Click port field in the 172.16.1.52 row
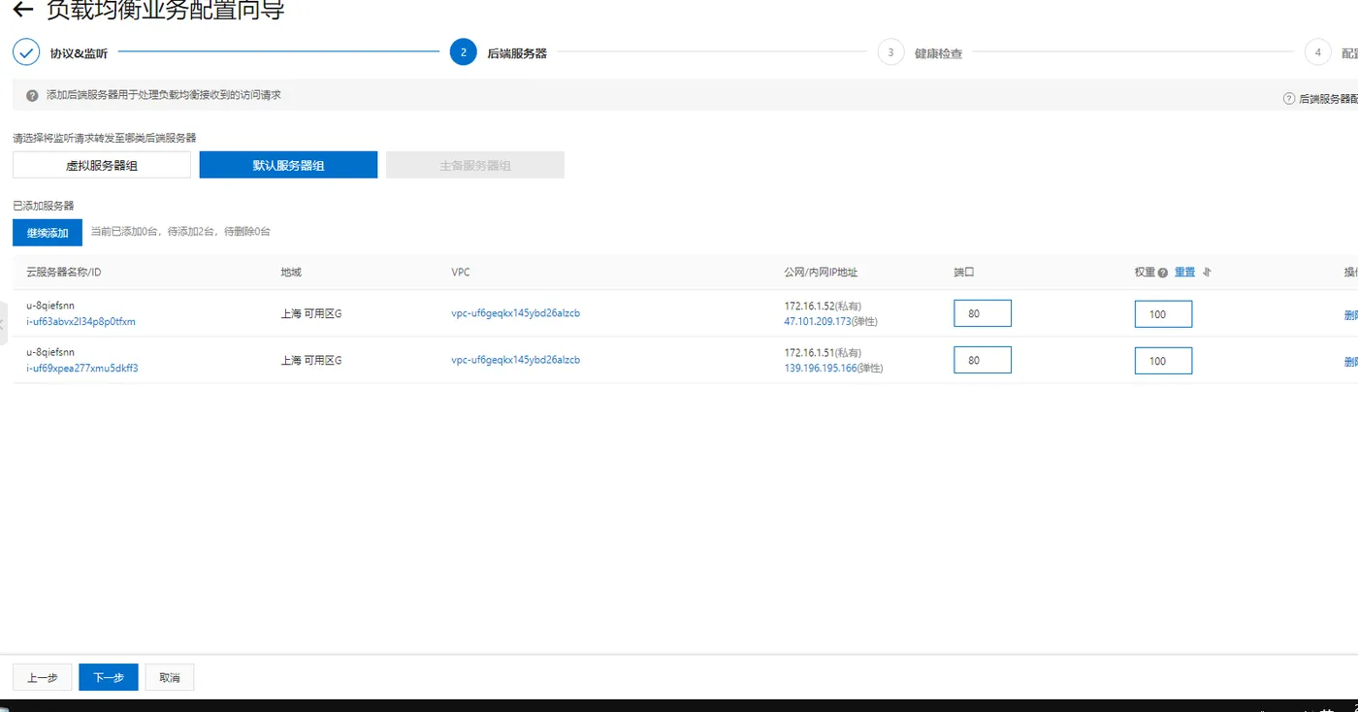The height and width of the screenshot is (712, 1358). click(983, 313)
